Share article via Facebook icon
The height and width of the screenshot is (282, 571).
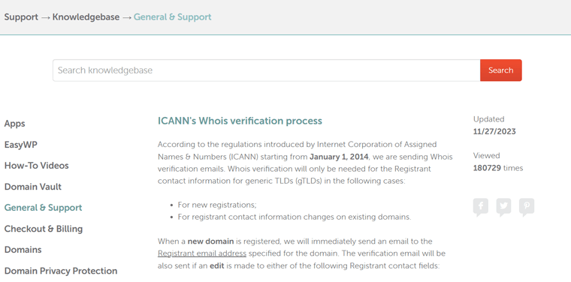pos(481,207)
